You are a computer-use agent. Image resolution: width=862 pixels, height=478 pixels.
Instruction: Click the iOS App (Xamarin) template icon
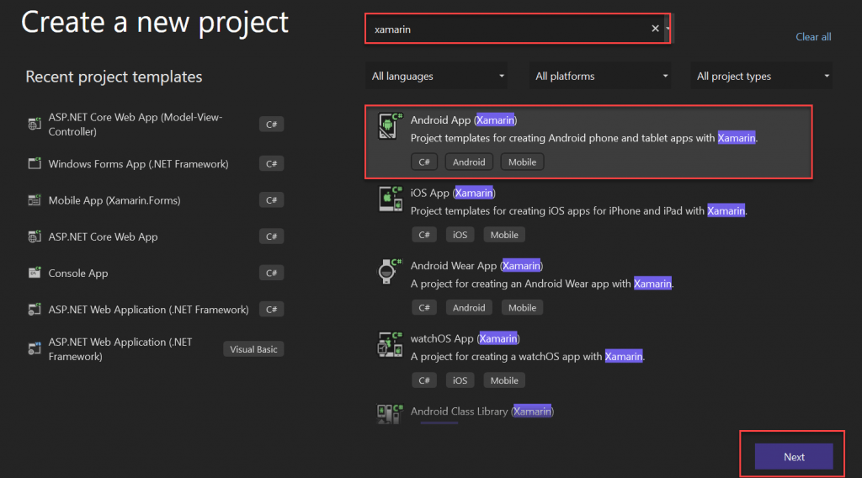point(391,199)
